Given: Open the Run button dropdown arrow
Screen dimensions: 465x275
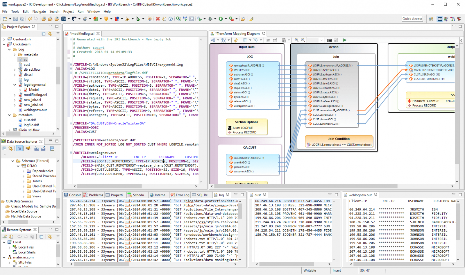Looking at the screenshot, I should tap(226, 19).
